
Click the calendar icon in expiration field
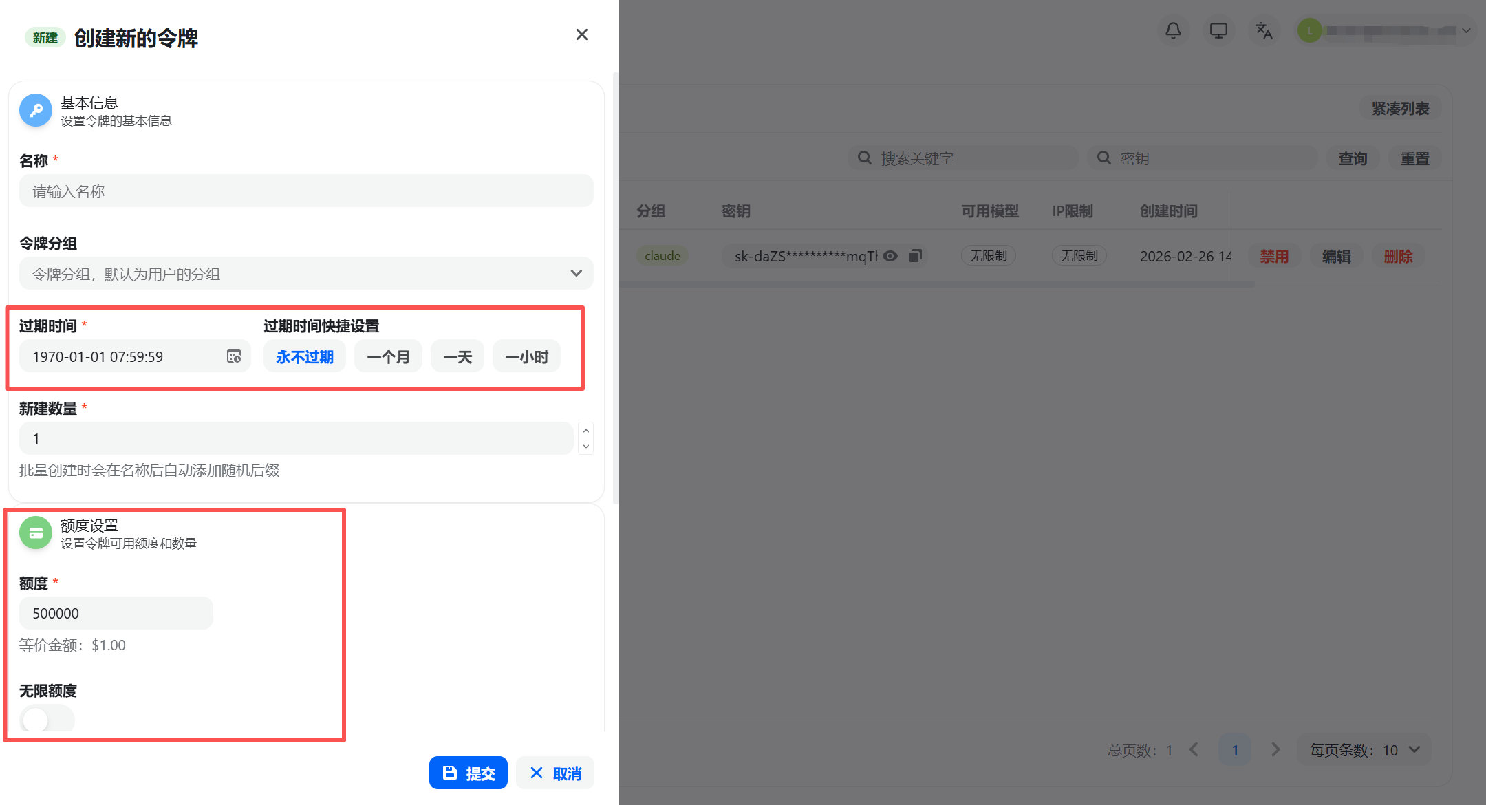(234, 356)
